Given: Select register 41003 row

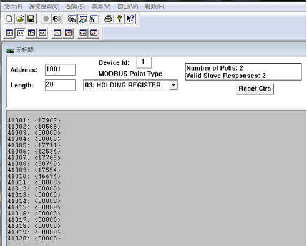Looking at the screenshot, I should (34, 133).
